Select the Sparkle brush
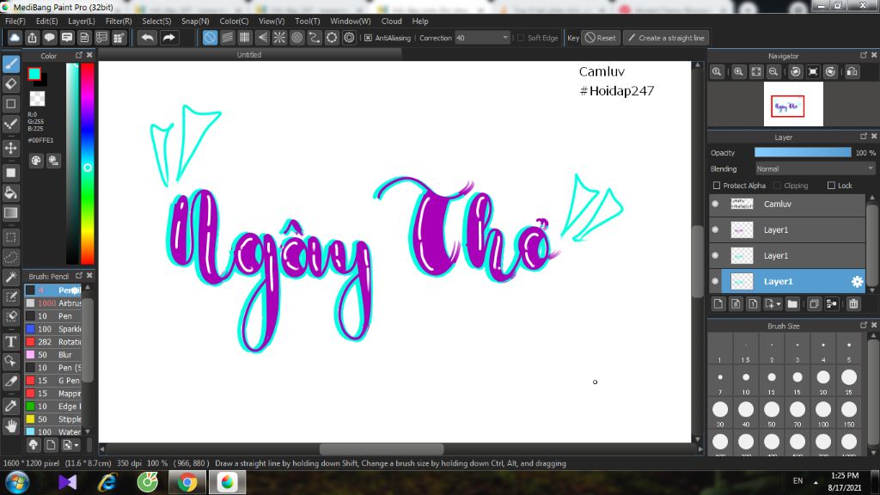 pyautogui.click(x=53, y=329)
